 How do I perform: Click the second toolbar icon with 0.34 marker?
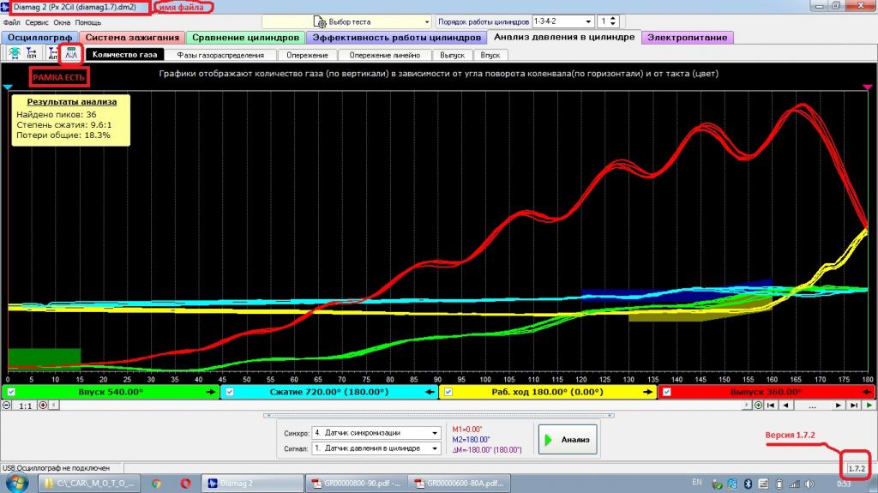tap(32, 53)
